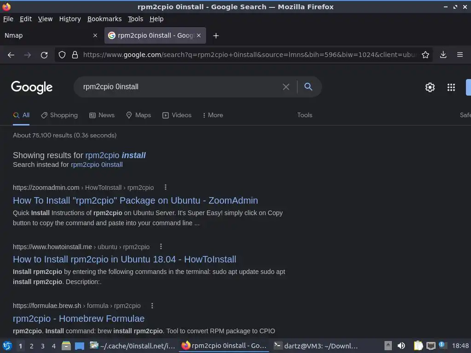Open the clipboard manager tray icon
471x353 pixels.
click(x=418, y=346)
